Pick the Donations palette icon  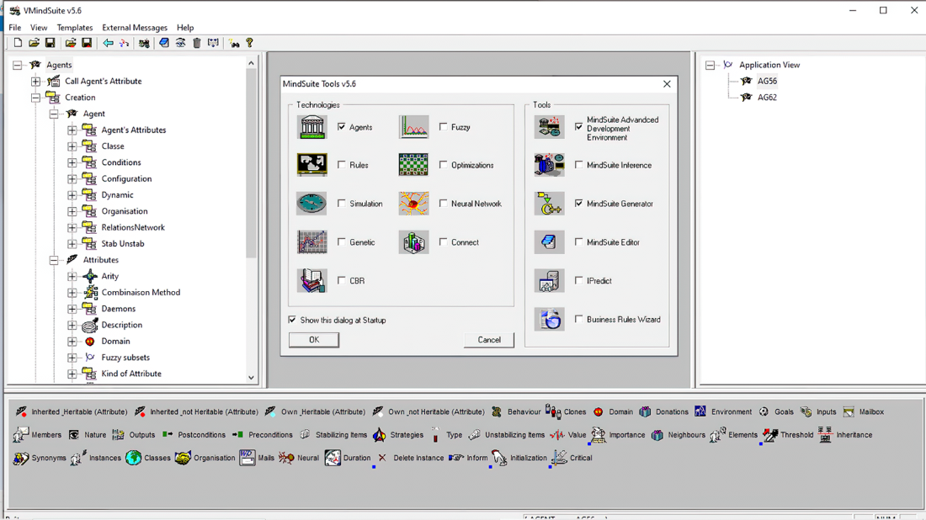tap(645, 411)
